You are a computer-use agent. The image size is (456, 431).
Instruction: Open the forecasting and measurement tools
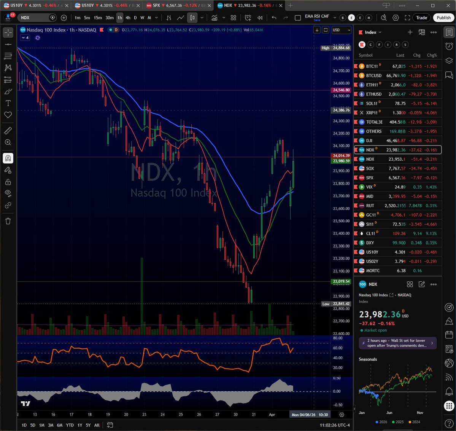pos(8,80)
